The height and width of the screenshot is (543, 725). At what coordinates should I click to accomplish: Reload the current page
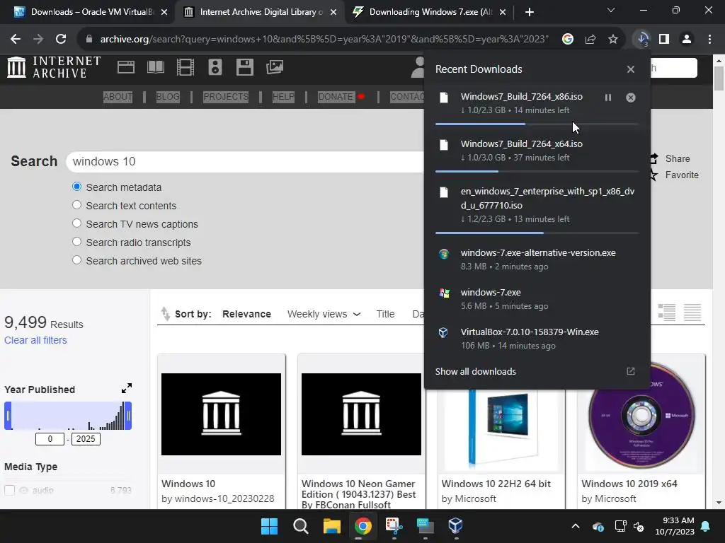point(61,40)
